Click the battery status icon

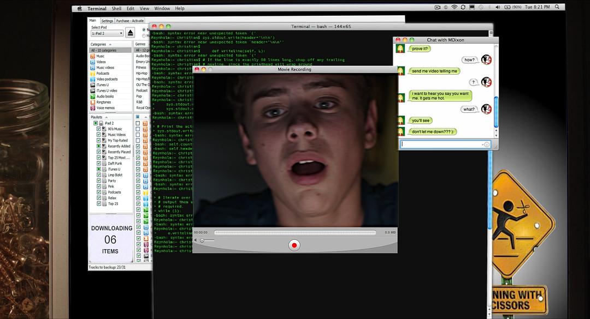tap(507, 7)
